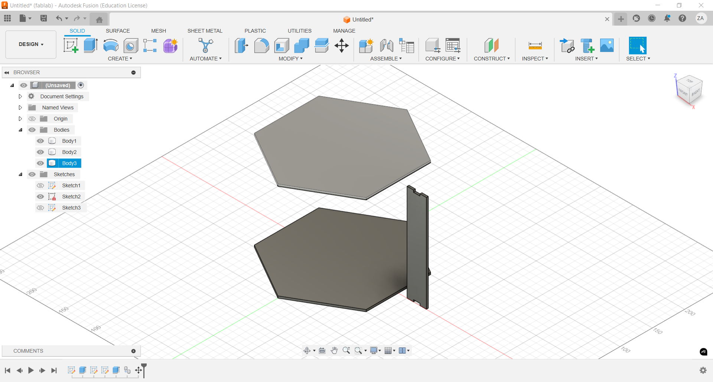The height and width of the screenshot is (382, 713).
Task: Select the Joint tool
Action: 387,46
